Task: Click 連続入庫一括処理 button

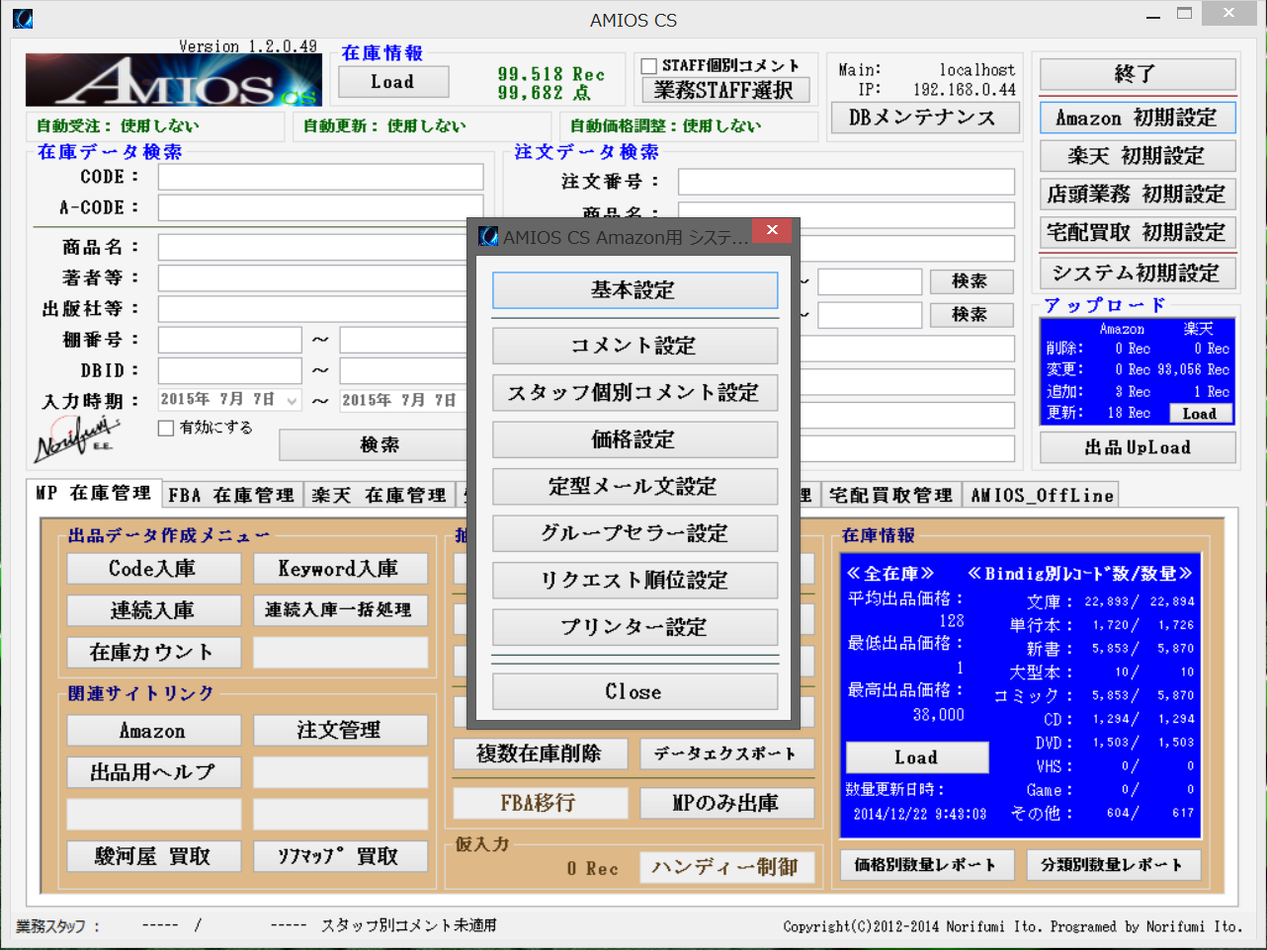Action: pyautogui.click(x=340, y=610)
